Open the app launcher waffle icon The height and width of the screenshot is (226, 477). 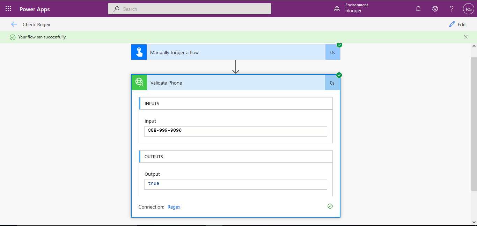click(x=8, y=9)
